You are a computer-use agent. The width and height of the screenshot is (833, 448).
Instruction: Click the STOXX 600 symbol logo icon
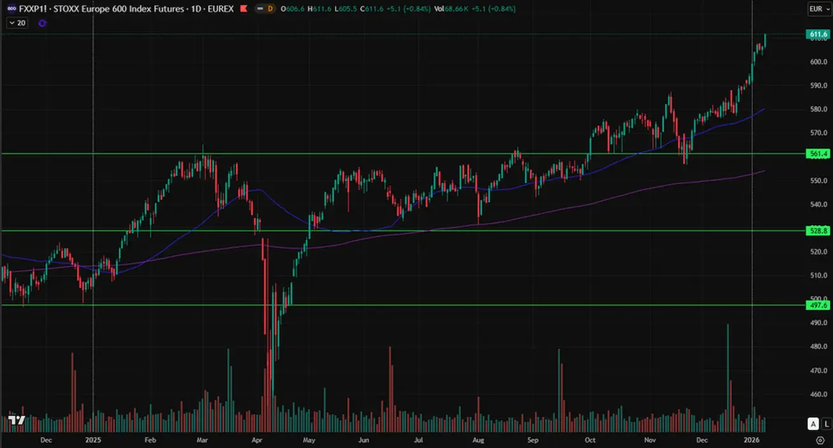tap(10, 10)
